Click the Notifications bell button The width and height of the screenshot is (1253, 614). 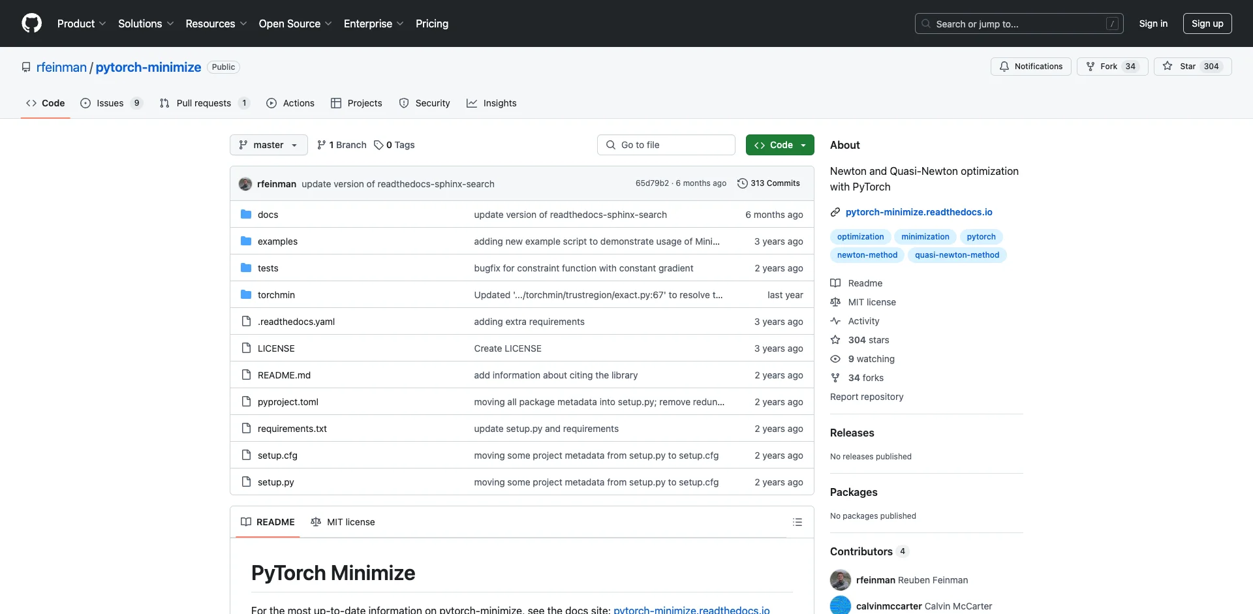point(1031,67)
